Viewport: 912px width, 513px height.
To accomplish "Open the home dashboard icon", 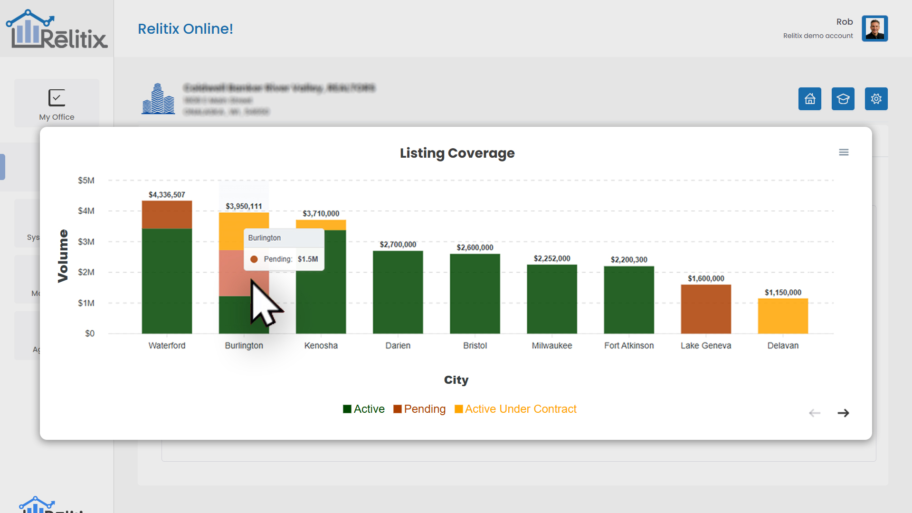I will click(x=810, y=99).
